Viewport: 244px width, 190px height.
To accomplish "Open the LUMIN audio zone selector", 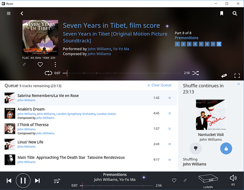I will coord(208,181).
